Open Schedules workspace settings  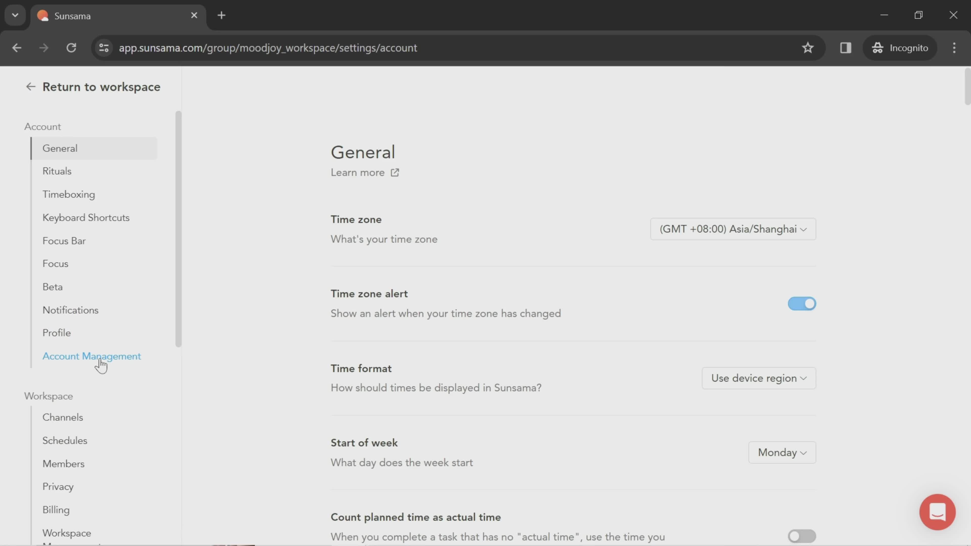pos(65,440)
